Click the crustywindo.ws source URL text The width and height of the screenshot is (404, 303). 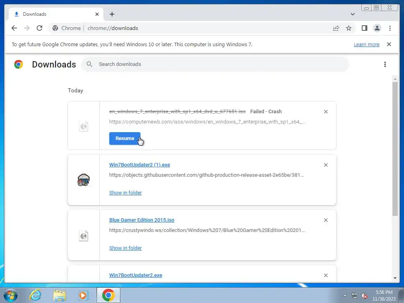207,230
